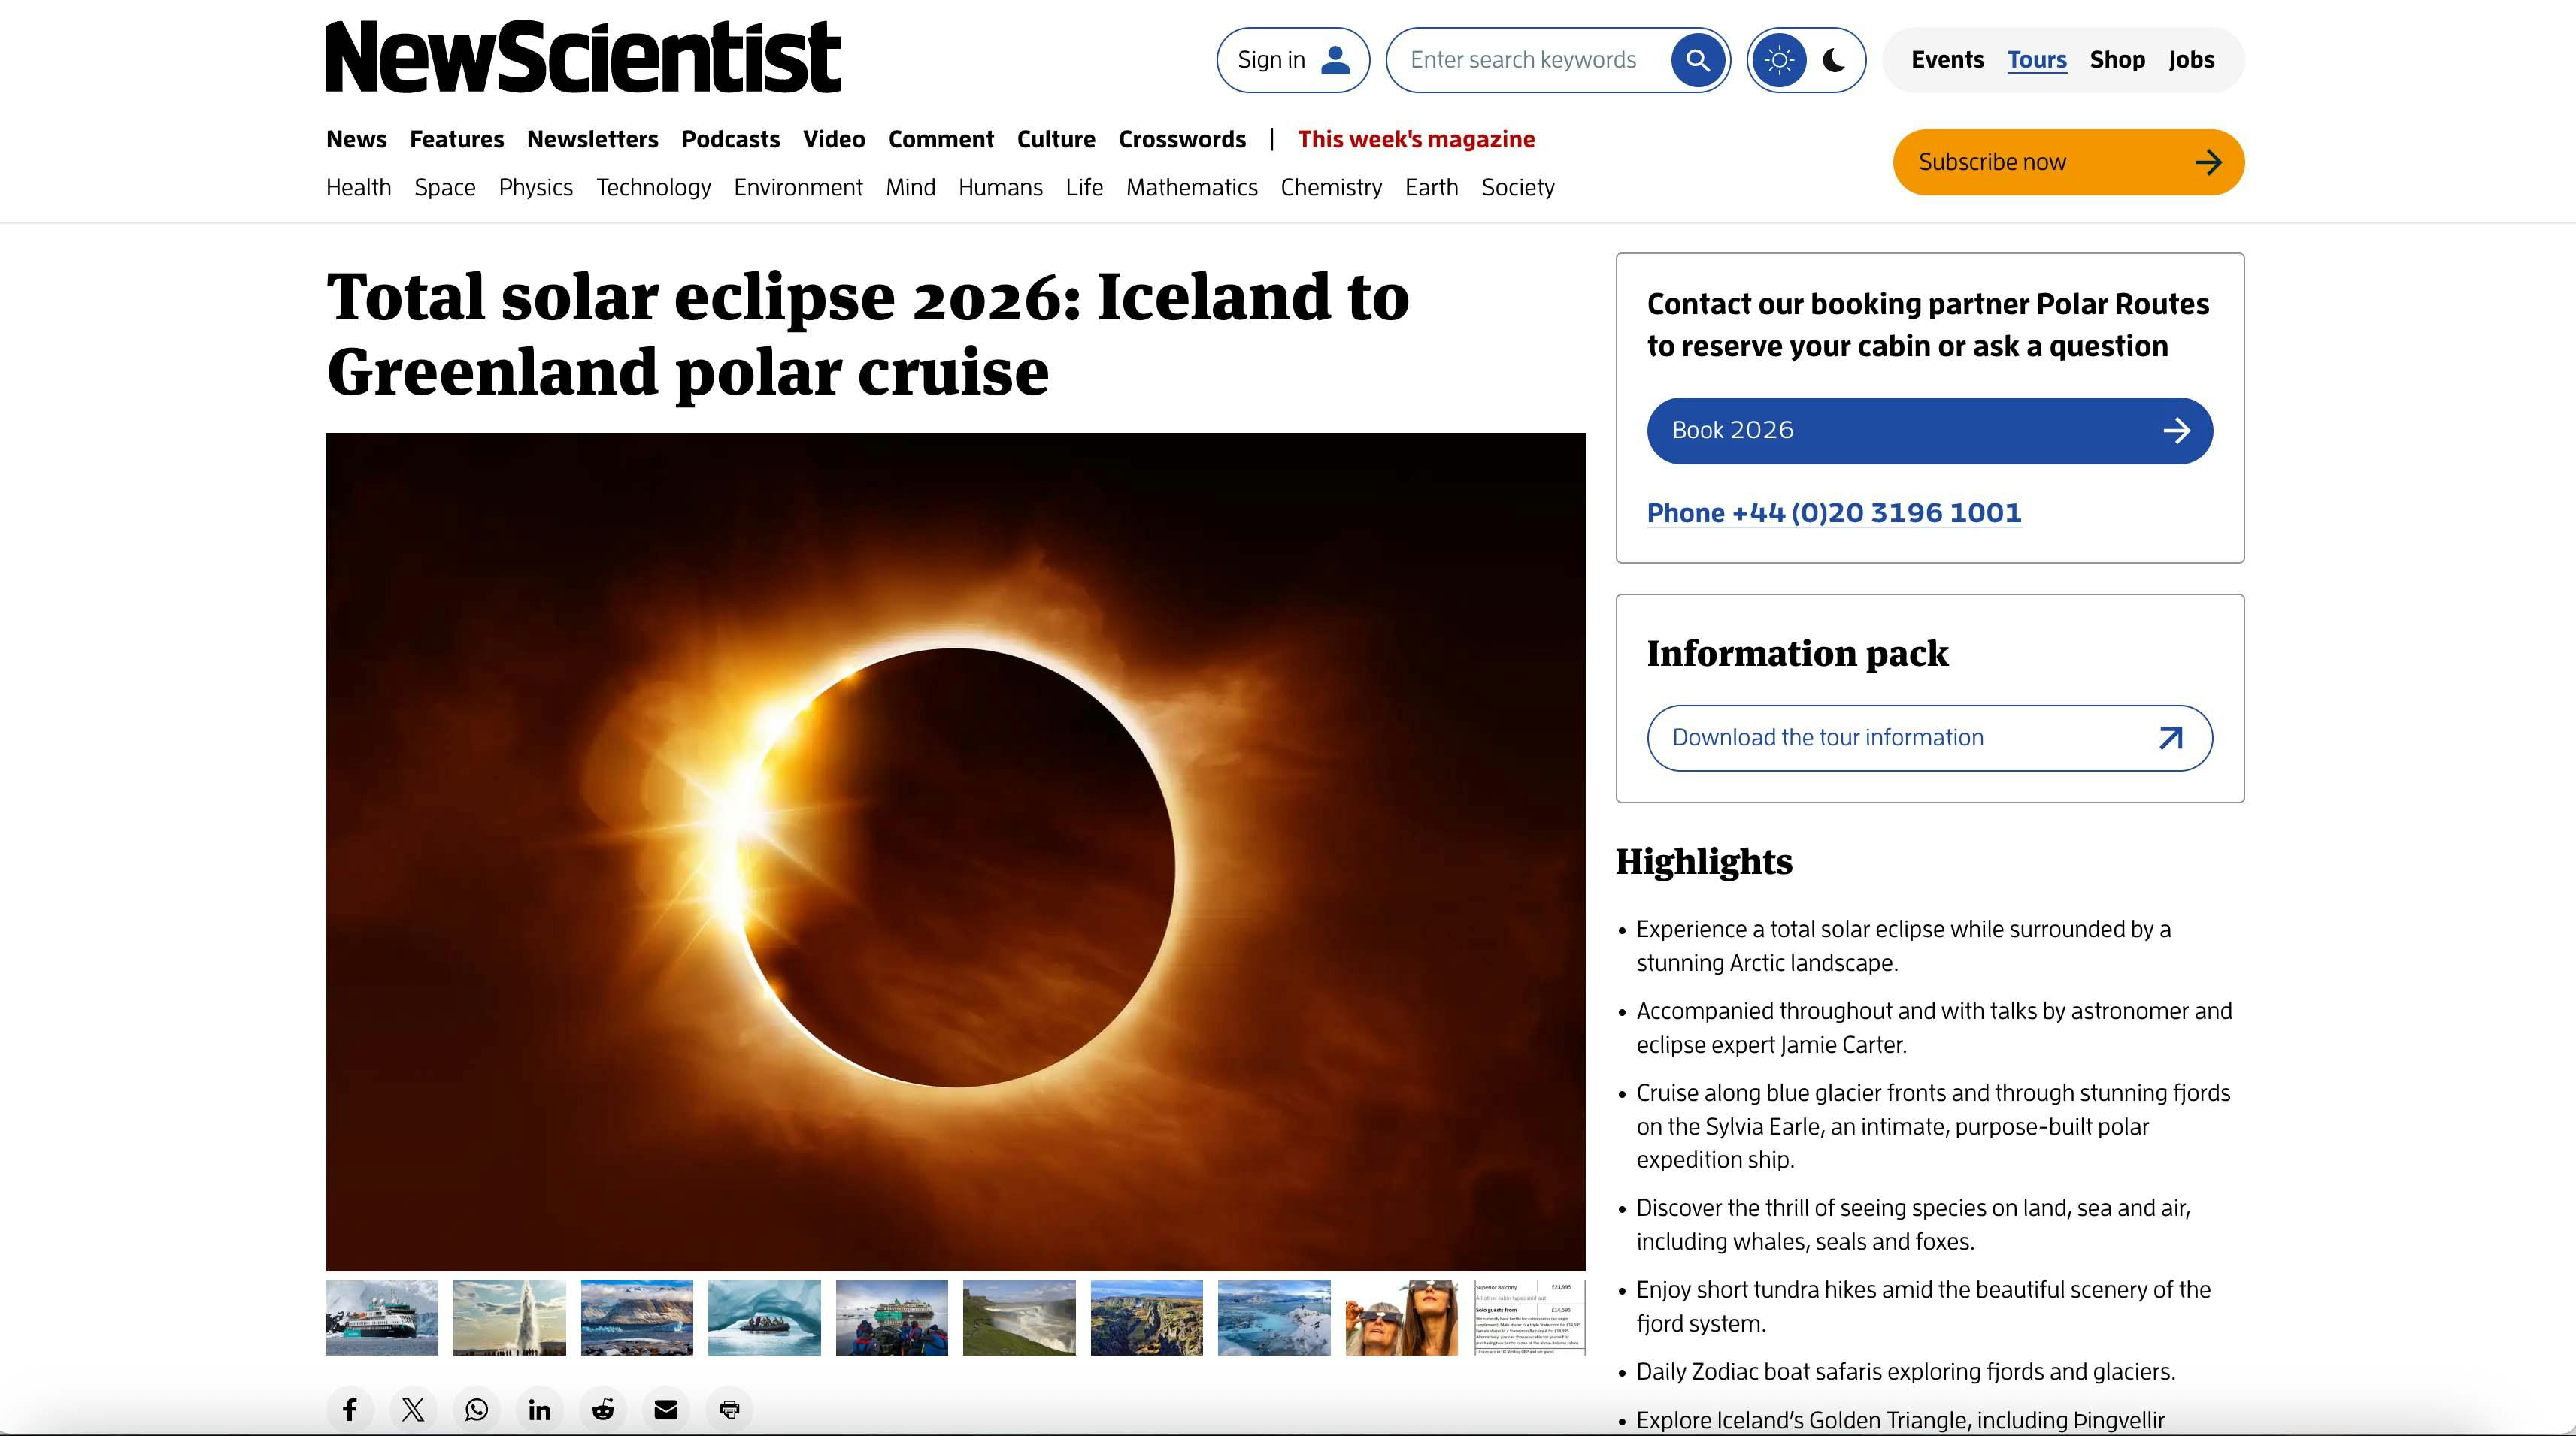Share the article via WhatsApp

click(x=476, y=1409)
